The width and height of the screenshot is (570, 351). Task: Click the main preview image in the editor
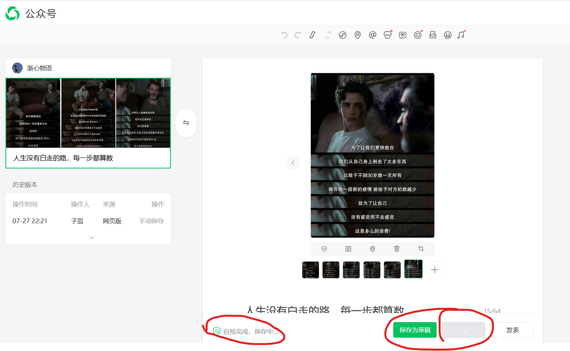373,155
